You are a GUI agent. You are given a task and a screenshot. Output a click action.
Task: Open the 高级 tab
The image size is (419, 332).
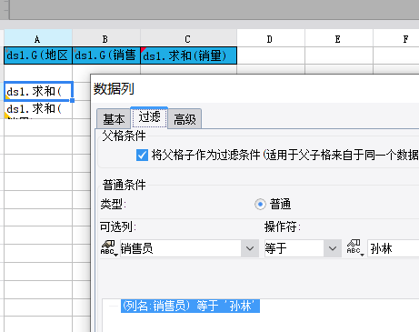[x=185, y=119]
